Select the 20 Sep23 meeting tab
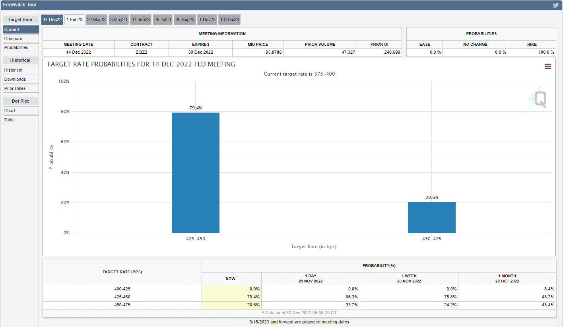The width and height of the screenshot is (563, 327). (184, 19)
